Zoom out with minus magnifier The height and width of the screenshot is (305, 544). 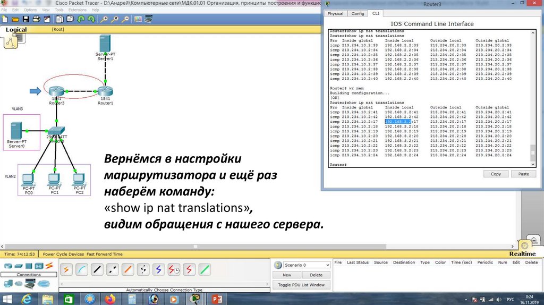click(x=125, y=19)
